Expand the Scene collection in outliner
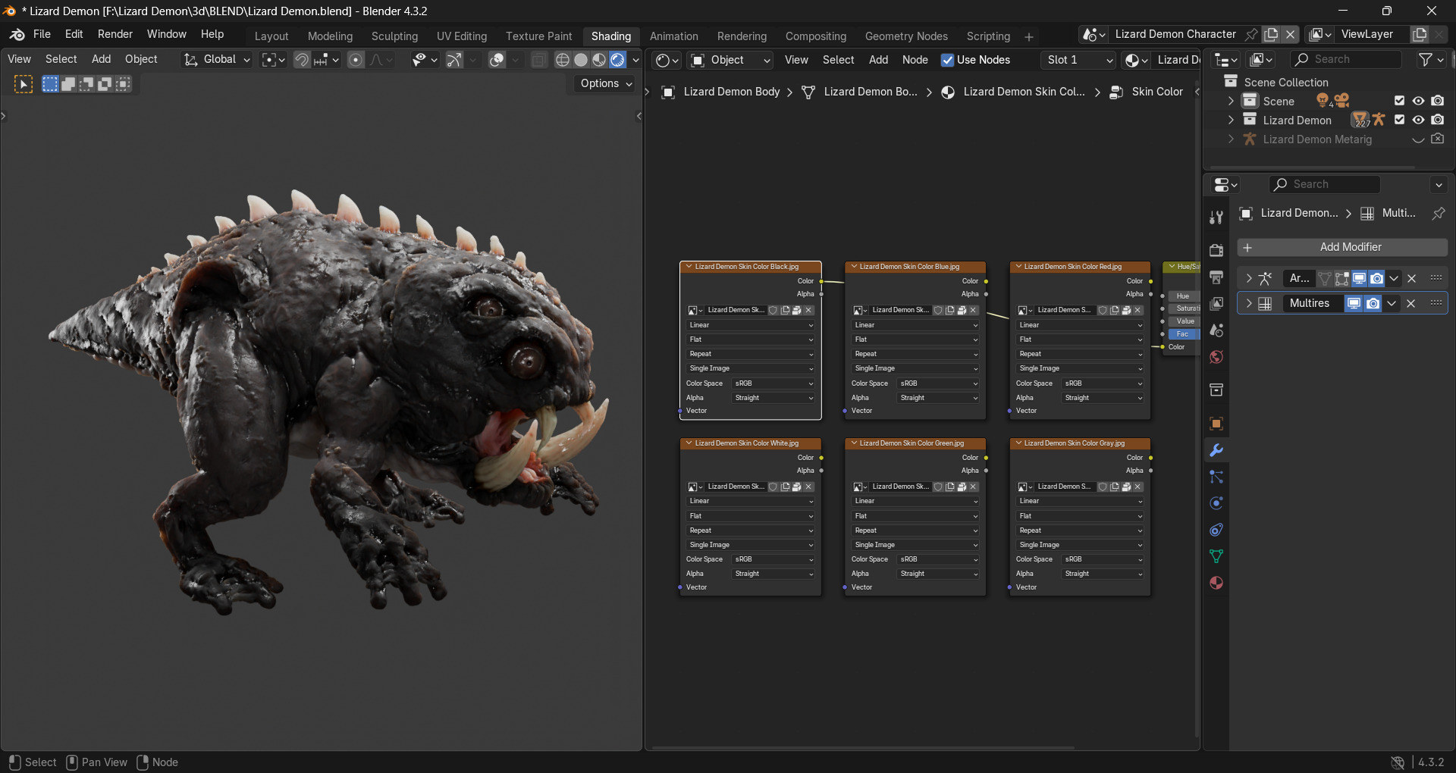 click(x=1231, y=101)
